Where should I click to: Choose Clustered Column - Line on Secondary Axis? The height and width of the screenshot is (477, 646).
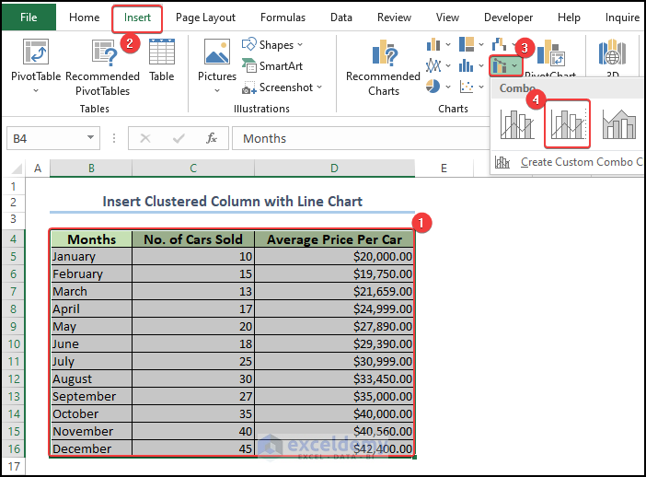[x=567, y=123]
